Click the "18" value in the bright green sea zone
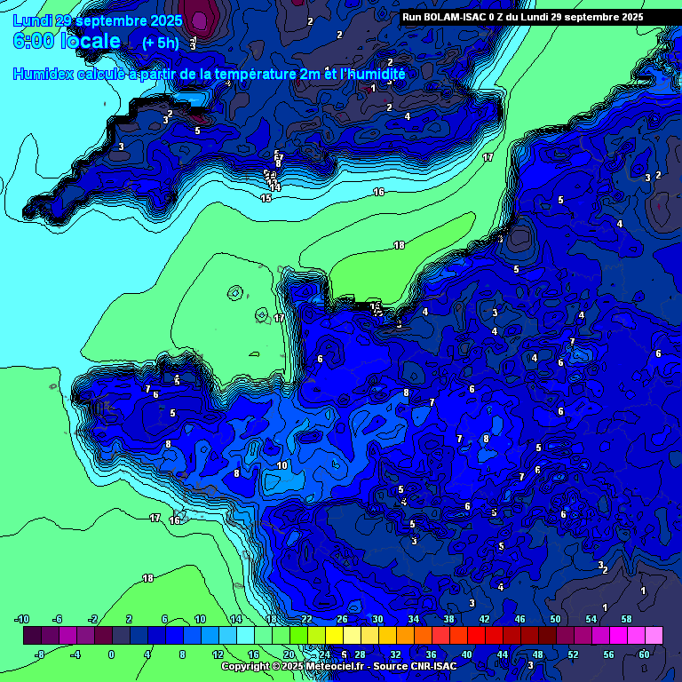Screen dimensions: 682x682 coord(399,245)
